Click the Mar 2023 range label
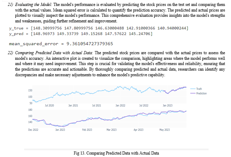The image size is (231, 157). click(x=111, y=130)
